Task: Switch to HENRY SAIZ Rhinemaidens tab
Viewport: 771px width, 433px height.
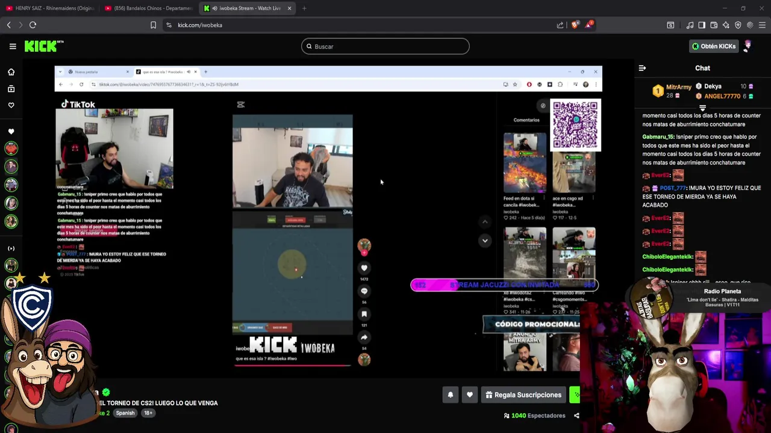Action: [49, 8]
